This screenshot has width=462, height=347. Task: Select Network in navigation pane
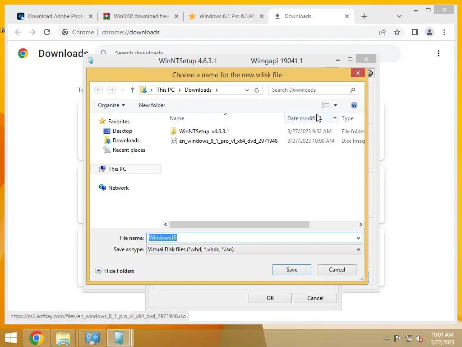pyautogui.click(x=118, y=188)
